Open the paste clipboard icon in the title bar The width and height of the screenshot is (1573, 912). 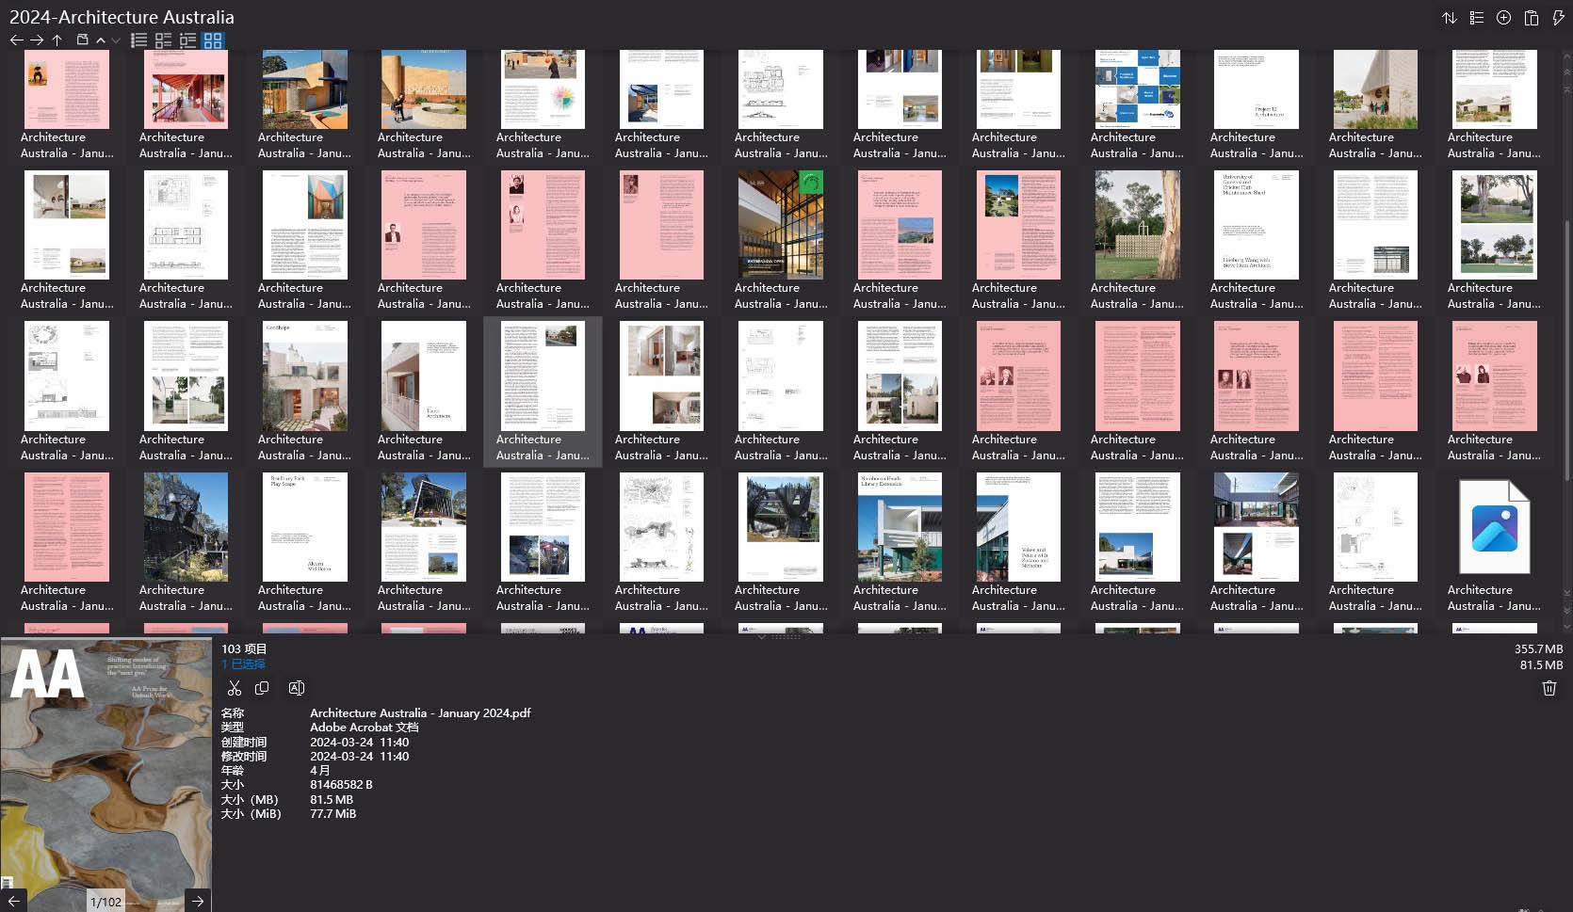[1532, 17]
